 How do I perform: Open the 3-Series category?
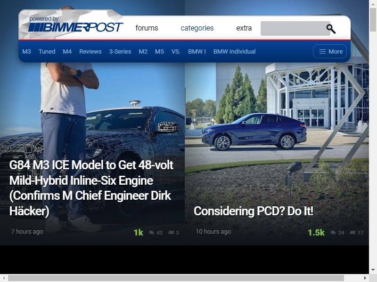[120, 51]
